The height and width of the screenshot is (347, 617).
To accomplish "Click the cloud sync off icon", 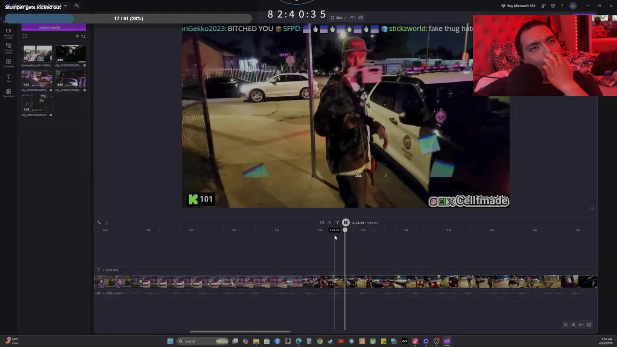I will [x=76, y=6].
